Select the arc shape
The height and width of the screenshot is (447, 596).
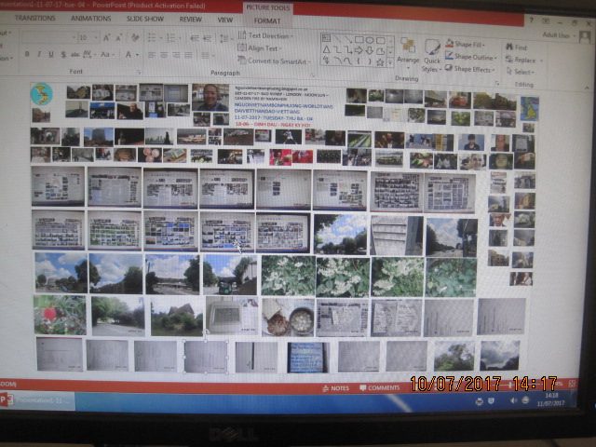(337, 60)
